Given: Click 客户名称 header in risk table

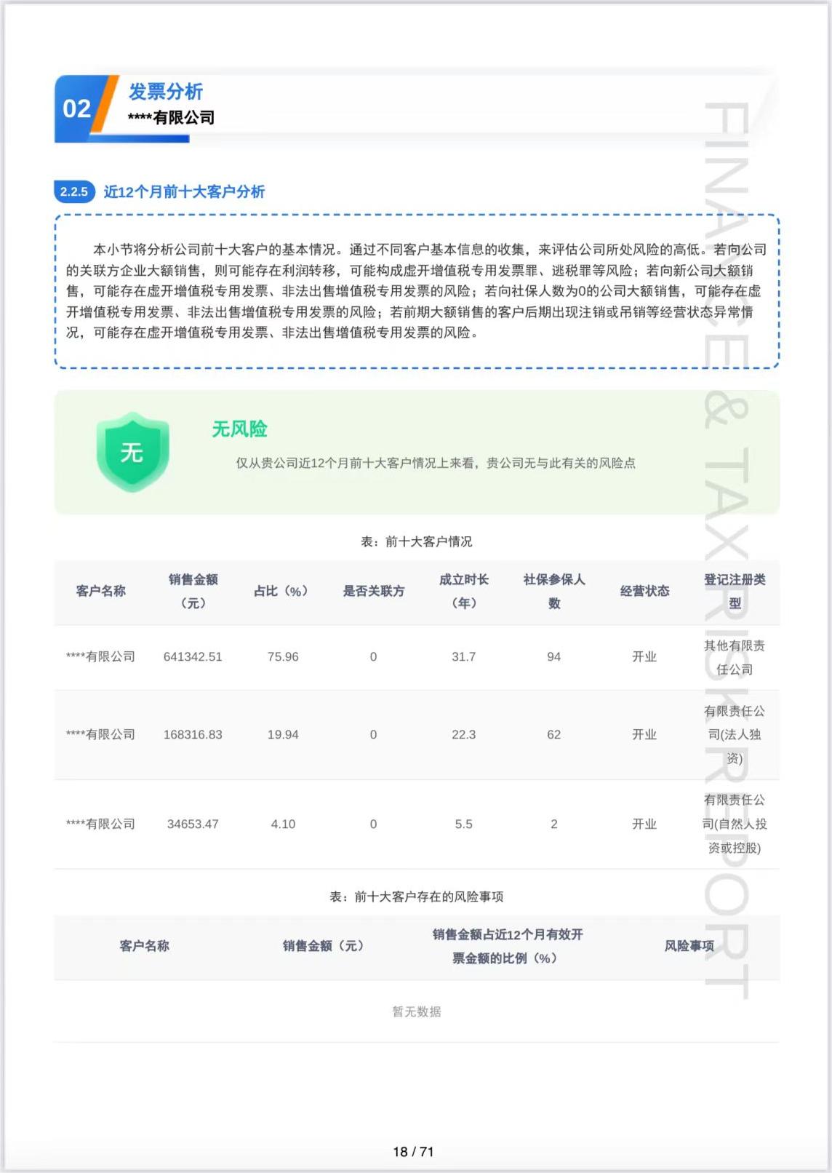Looking at the screenshot, I should pos(144,946).
